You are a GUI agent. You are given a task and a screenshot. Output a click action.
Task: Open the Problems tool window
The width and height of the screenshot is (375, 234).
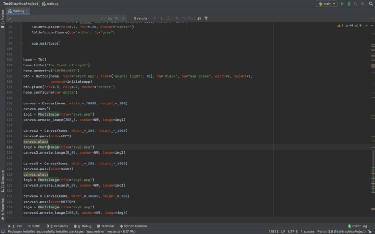click(x=57, y=226)
